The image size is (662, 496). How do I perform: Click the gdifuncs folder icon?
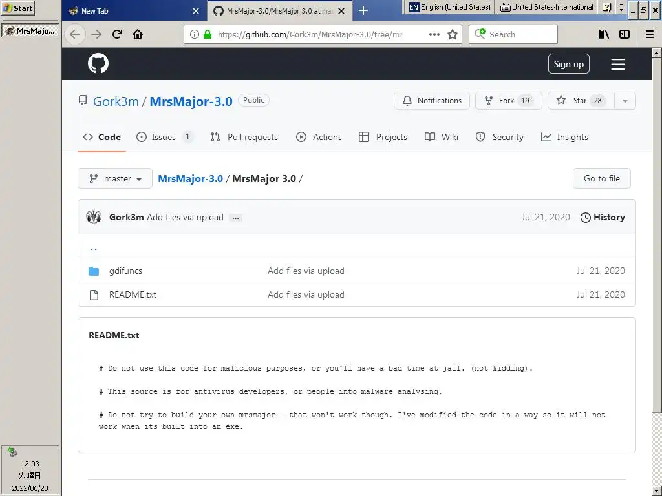[x=94, y=271]
